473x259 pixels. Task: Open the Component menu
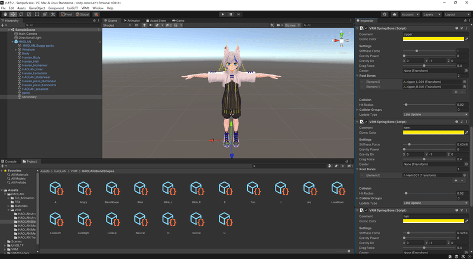tap(56, 8)
